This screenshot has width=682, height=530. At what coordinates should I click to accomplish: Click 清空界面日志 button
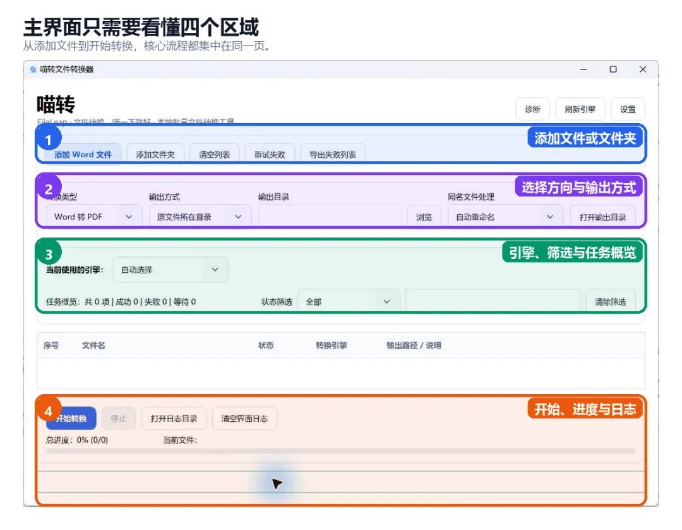244,418
